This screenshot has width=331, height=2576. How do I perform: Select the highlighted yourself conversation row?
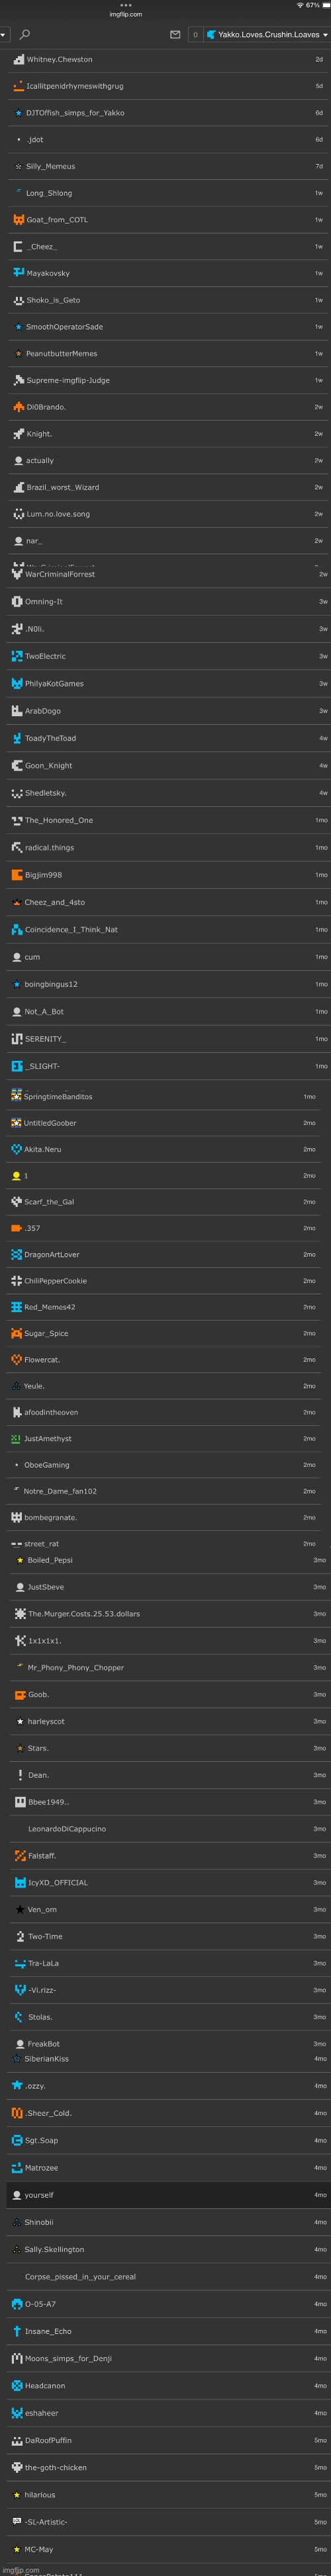tap(169, 2195)
